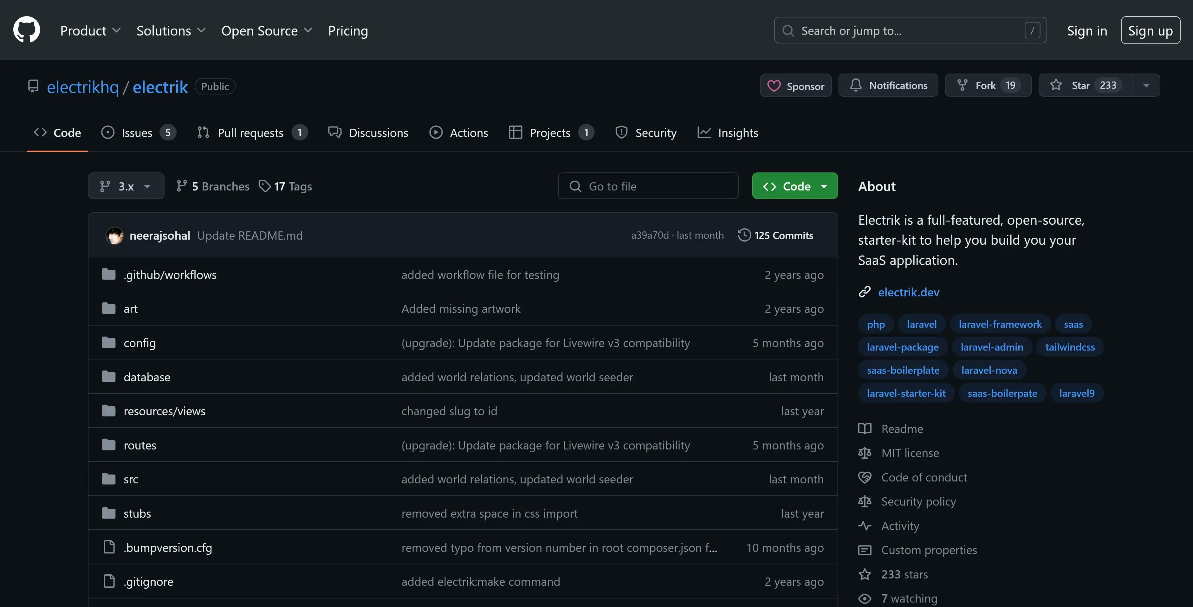The image size is (1193, 607).
Task: Click the Sign in link
Action: click(1087, 30)
